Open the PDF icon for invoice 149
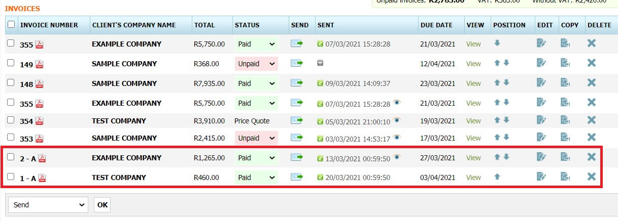 (x=40, y=64)
